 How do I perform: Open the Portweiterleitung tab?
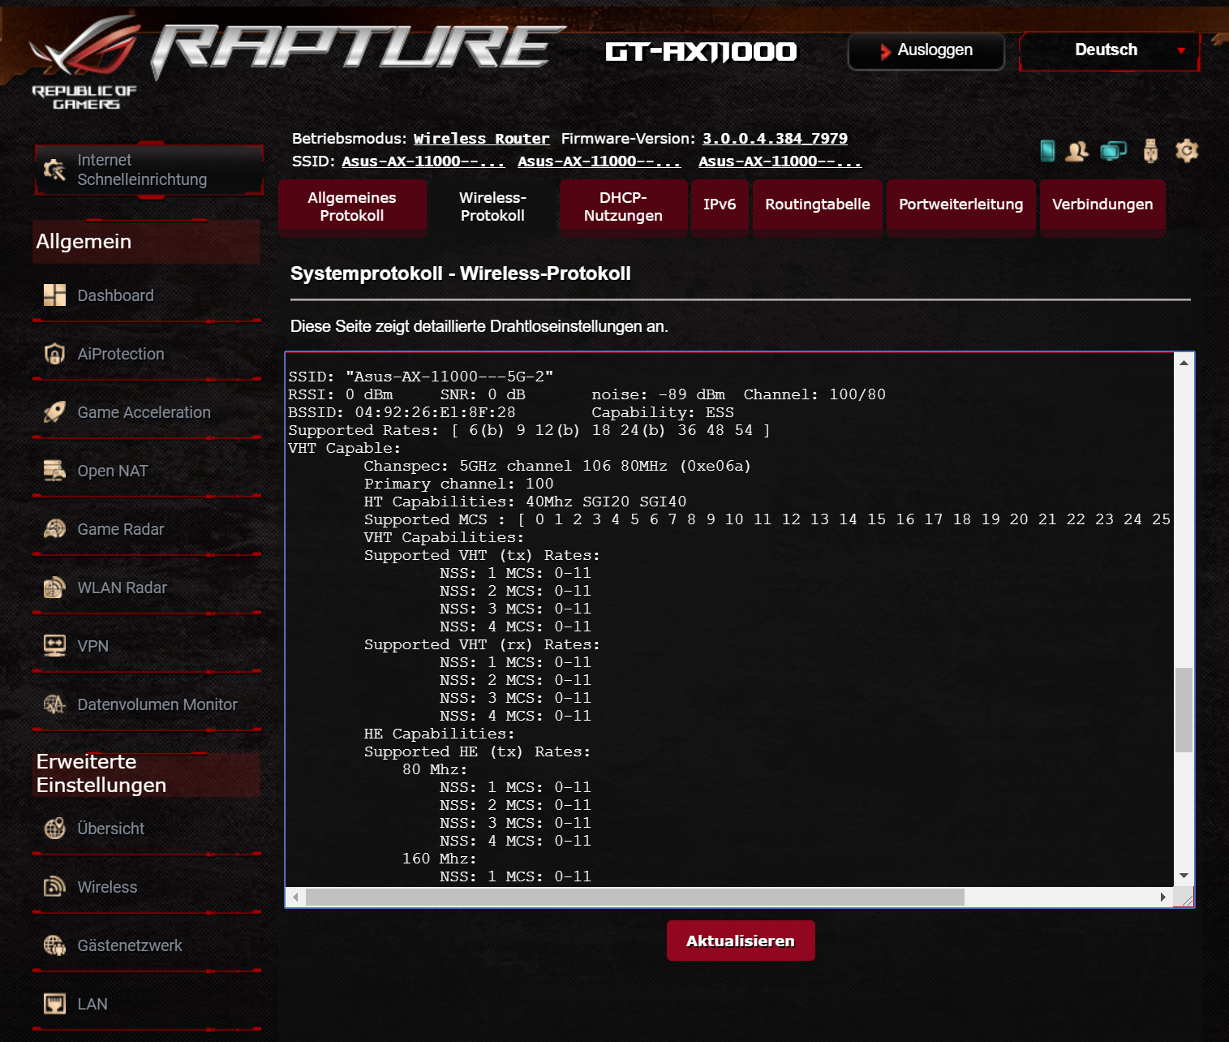(960, 205)
